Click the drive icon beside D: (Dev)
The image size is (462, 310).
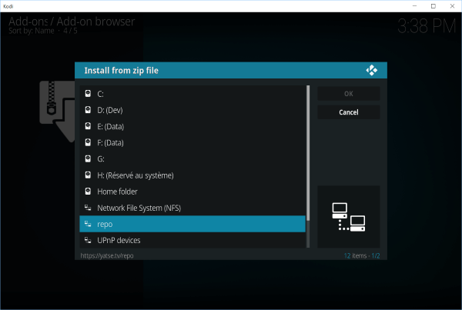coord(88,110)
